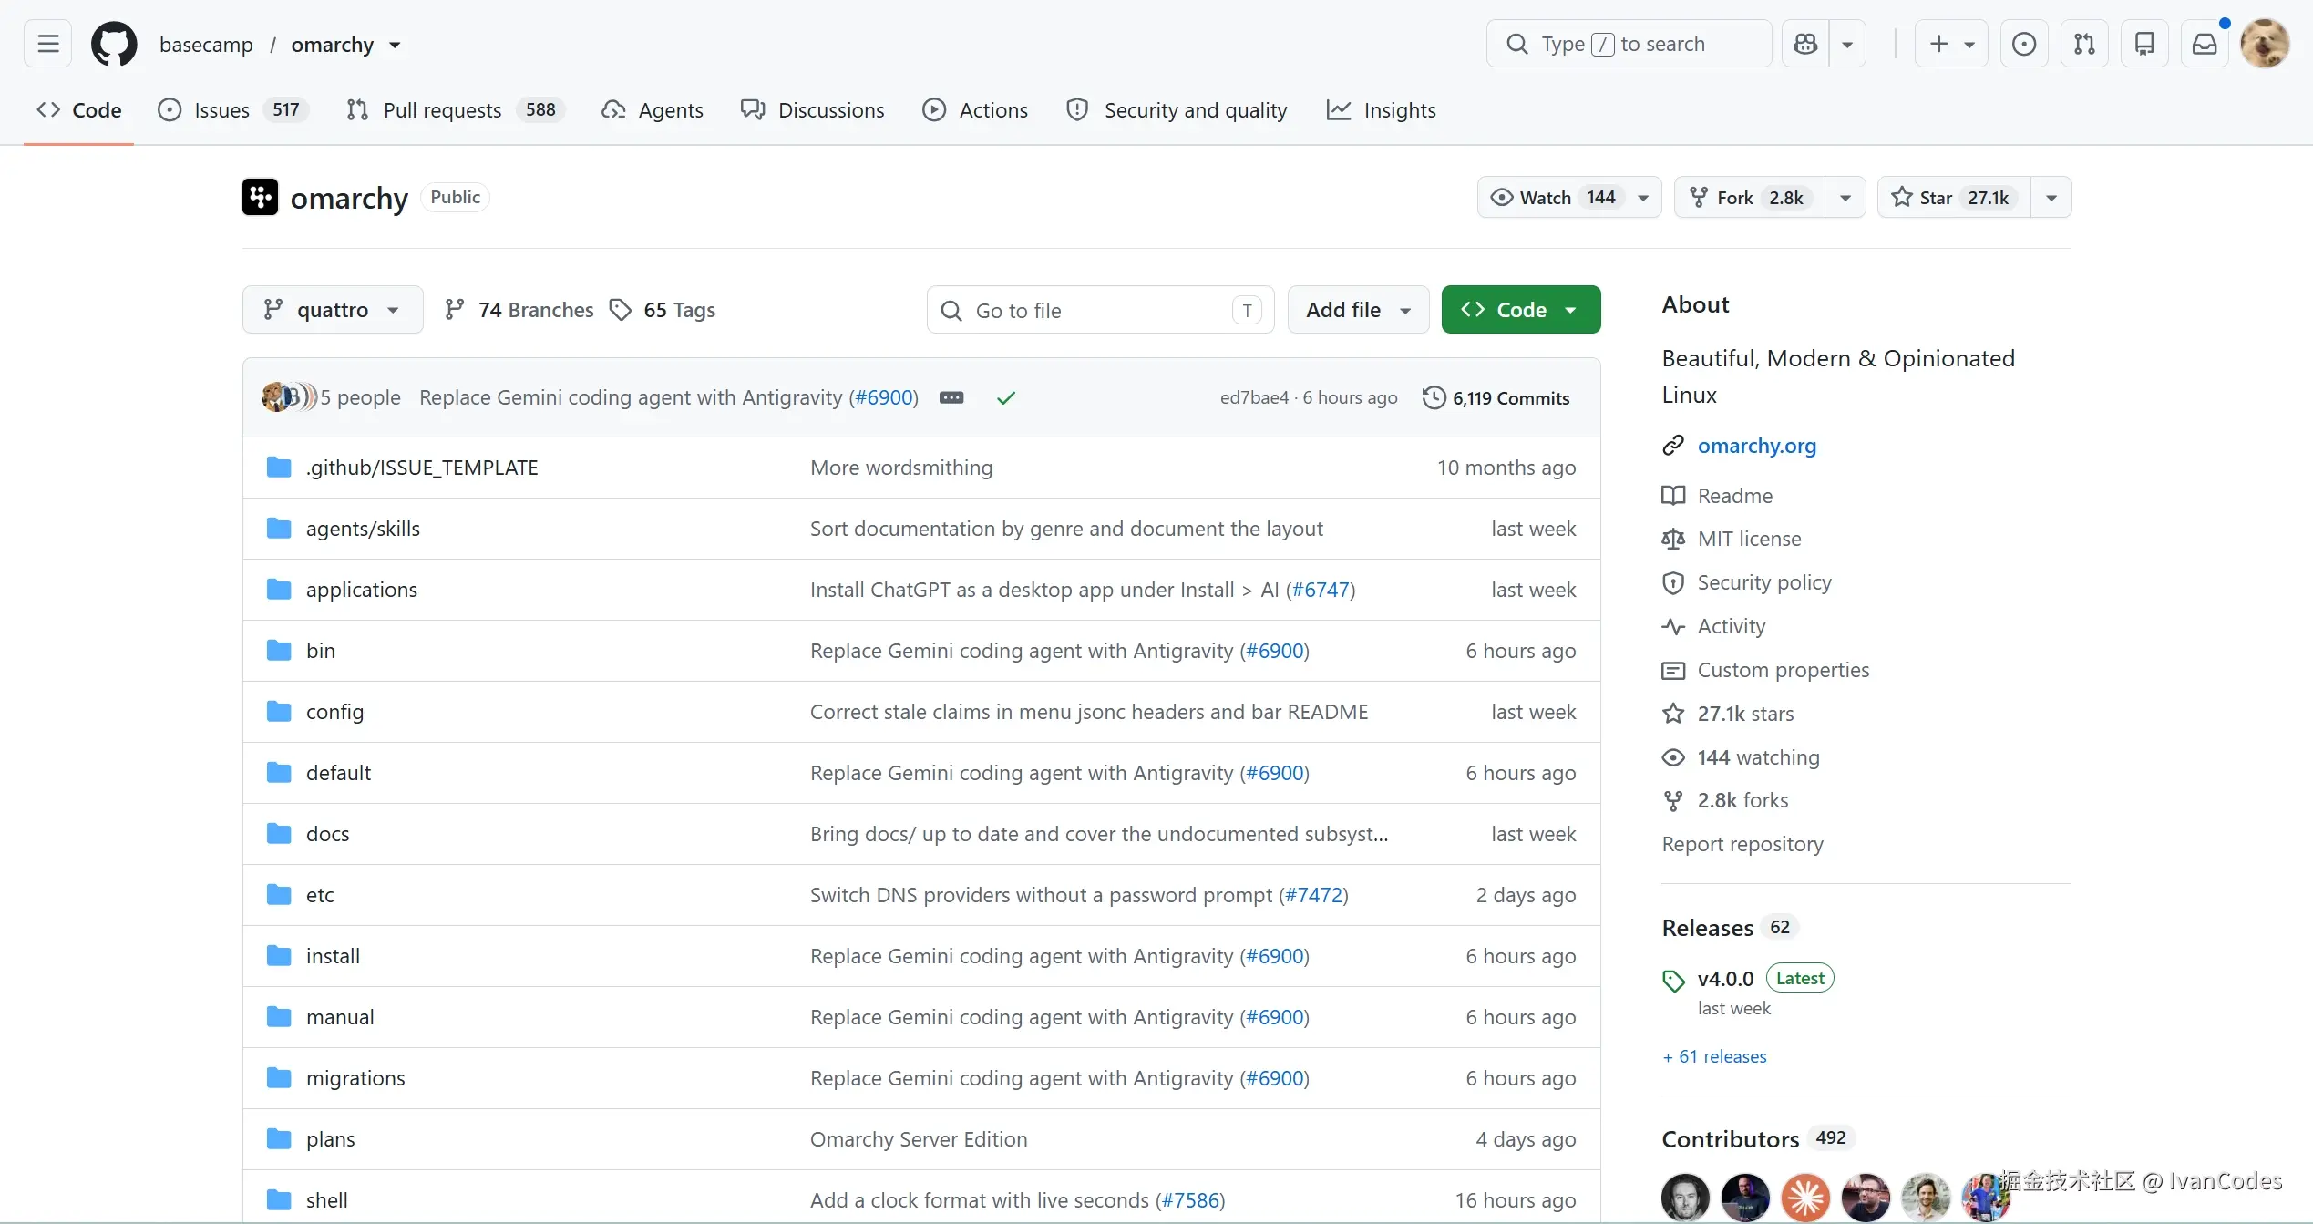The height and width of the screenshot is (1224, 2313).
Task: Fork the omarchy repository
Action: click(1750, 197)
